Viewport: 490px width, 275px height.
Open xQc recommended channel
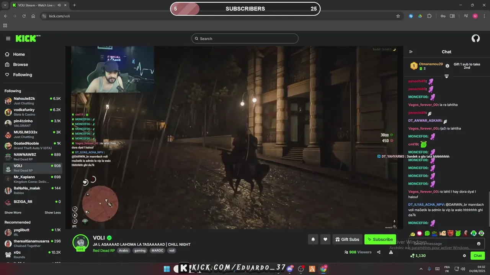click(x=33, y=254)
